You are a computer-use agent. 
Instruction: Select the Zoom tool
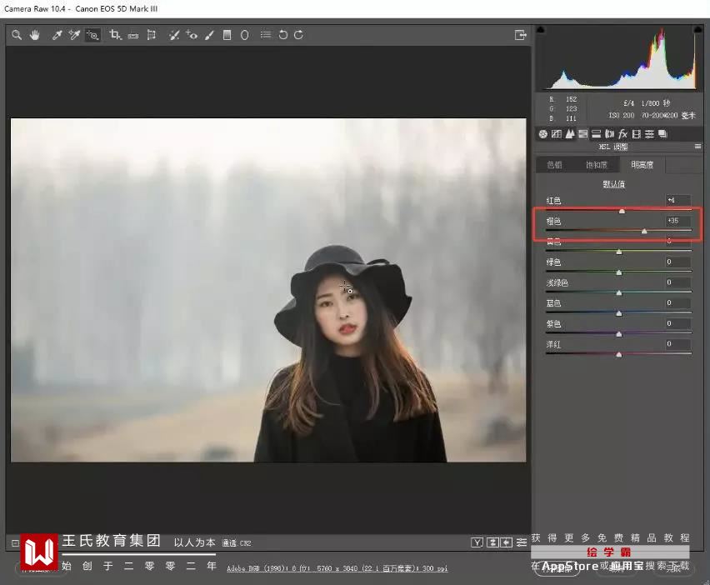pos(17,35)
